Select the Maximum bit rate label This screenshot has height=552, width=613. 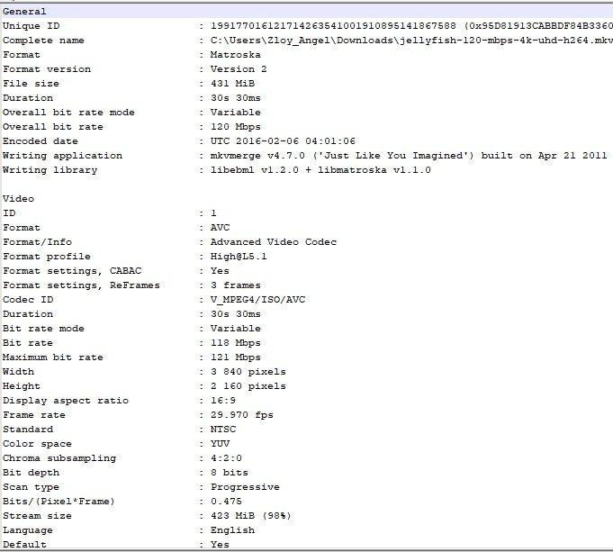pos(53,357)
